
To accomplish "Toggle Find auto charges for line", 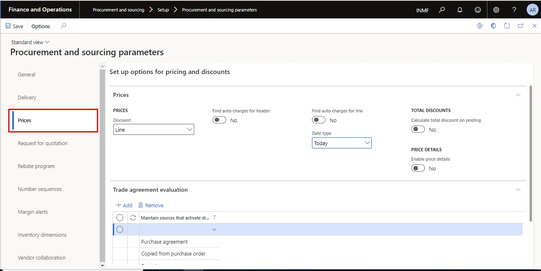I will coord(319,120).
